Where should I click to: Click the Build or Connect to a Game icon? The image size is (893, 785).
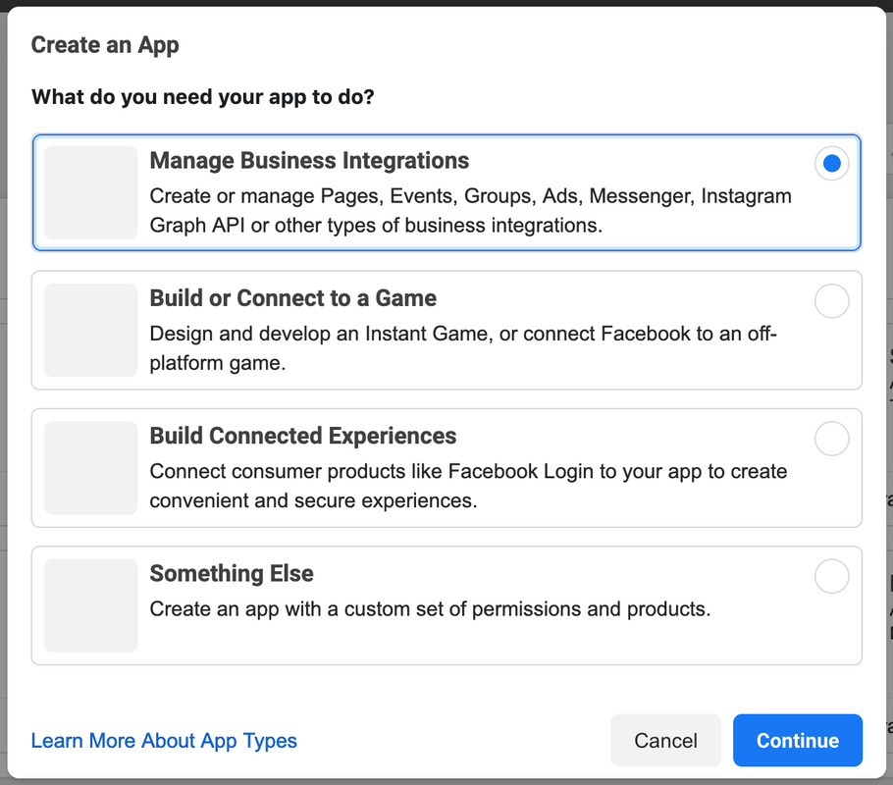coord(91,330)
